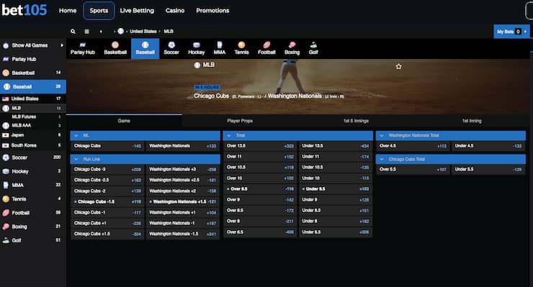Open Basketball in the left sidebar

[x=32, y=73]
